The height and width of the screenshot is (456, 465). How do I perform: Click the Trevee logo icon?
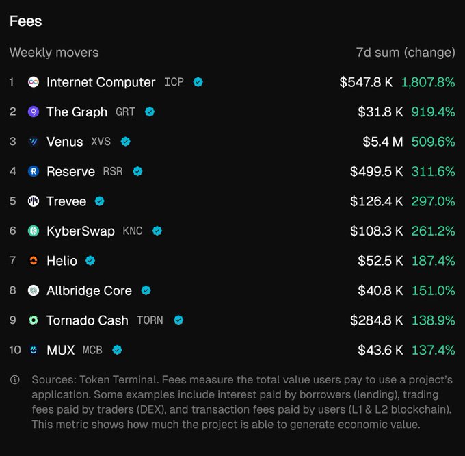tap(33, 201)
